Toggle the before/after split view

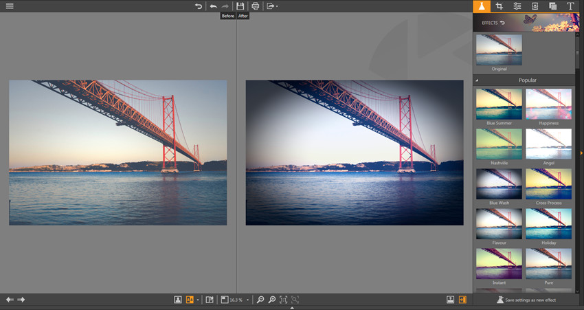[190, 300]
